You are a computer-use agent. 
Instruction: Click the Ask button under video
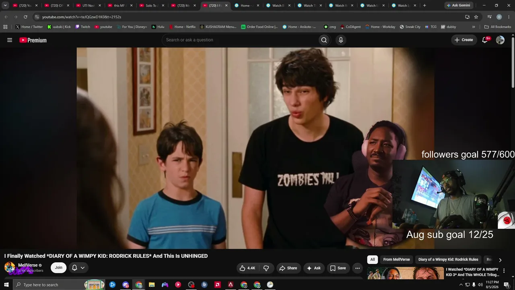pos(314,268)
